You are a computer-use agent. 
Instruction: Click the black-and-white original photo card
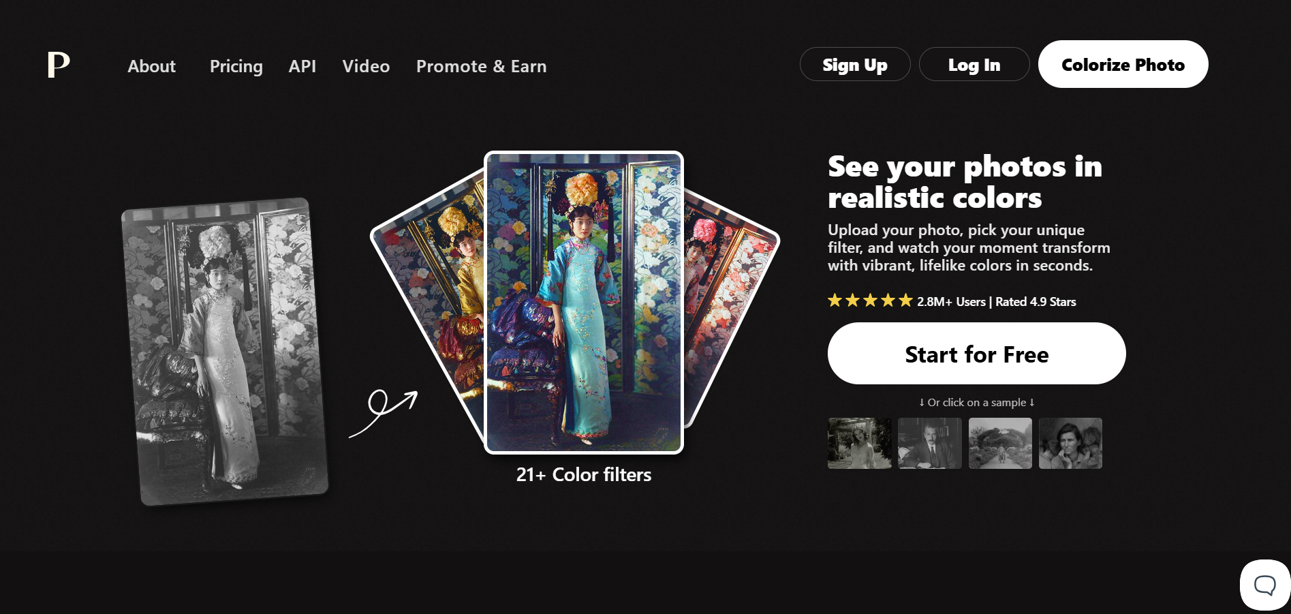[x=225, y=352]
